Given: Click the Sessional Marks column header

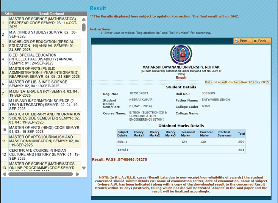Looking at the screenshot, I should 188,134.
